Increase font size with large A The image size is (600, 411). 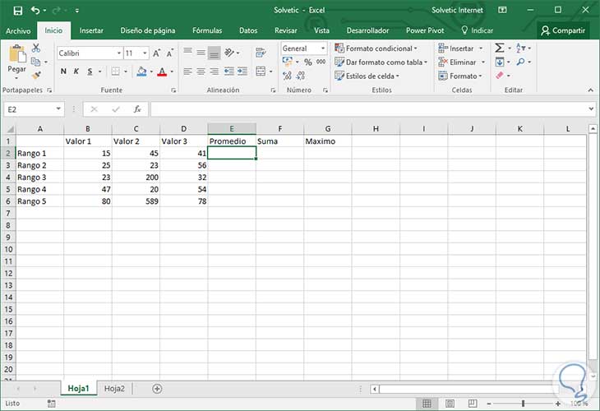(156, 53)
